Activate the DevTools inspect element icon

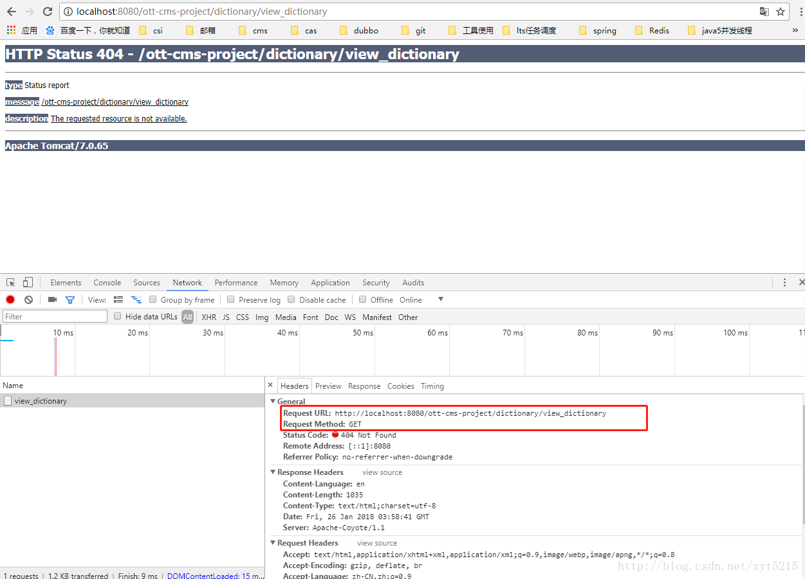[x=11, y=282]
